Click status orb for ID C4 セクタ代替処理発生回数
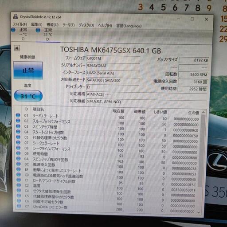The height and width of the screenshot is (227, 227). (19, 190)
